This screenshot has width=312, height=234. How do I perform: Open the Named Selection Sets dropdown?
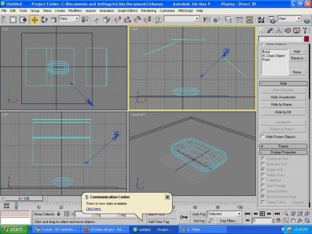(x=181, y=19)
